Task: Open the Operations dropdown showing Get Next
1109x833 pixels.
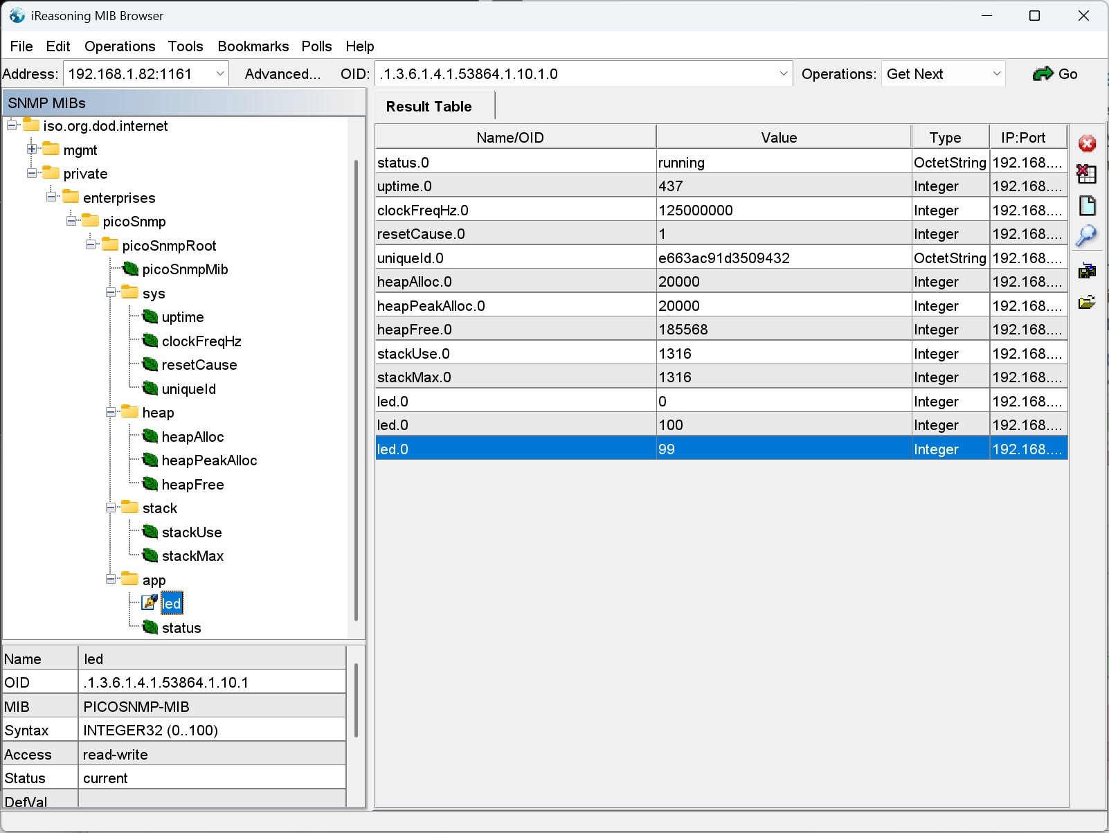Action: point(996,74)
